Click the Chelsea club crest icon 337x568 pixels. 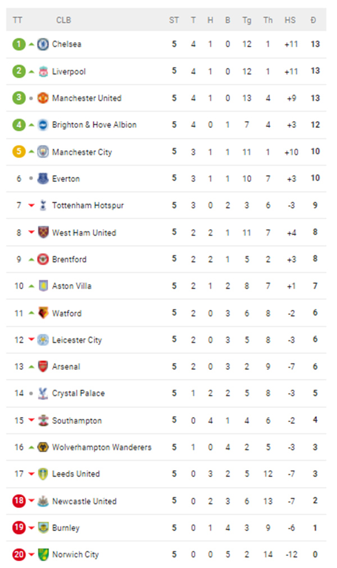click(x=43, y=44)
